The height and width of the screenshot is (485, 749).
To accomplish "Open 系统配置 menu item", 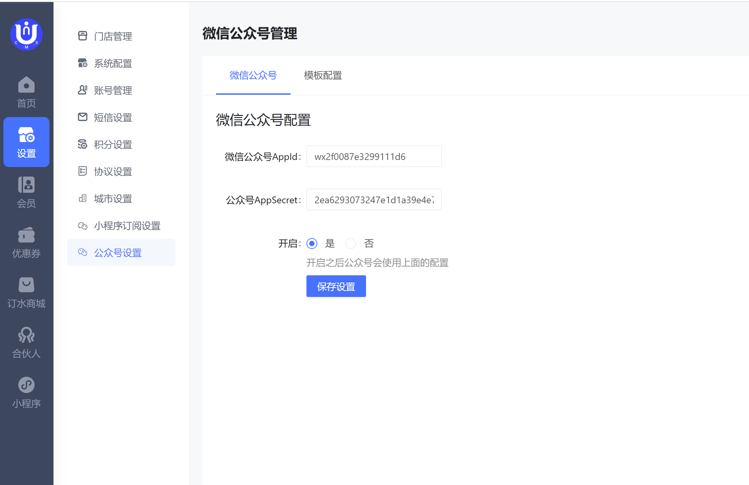I will (121, 63).
